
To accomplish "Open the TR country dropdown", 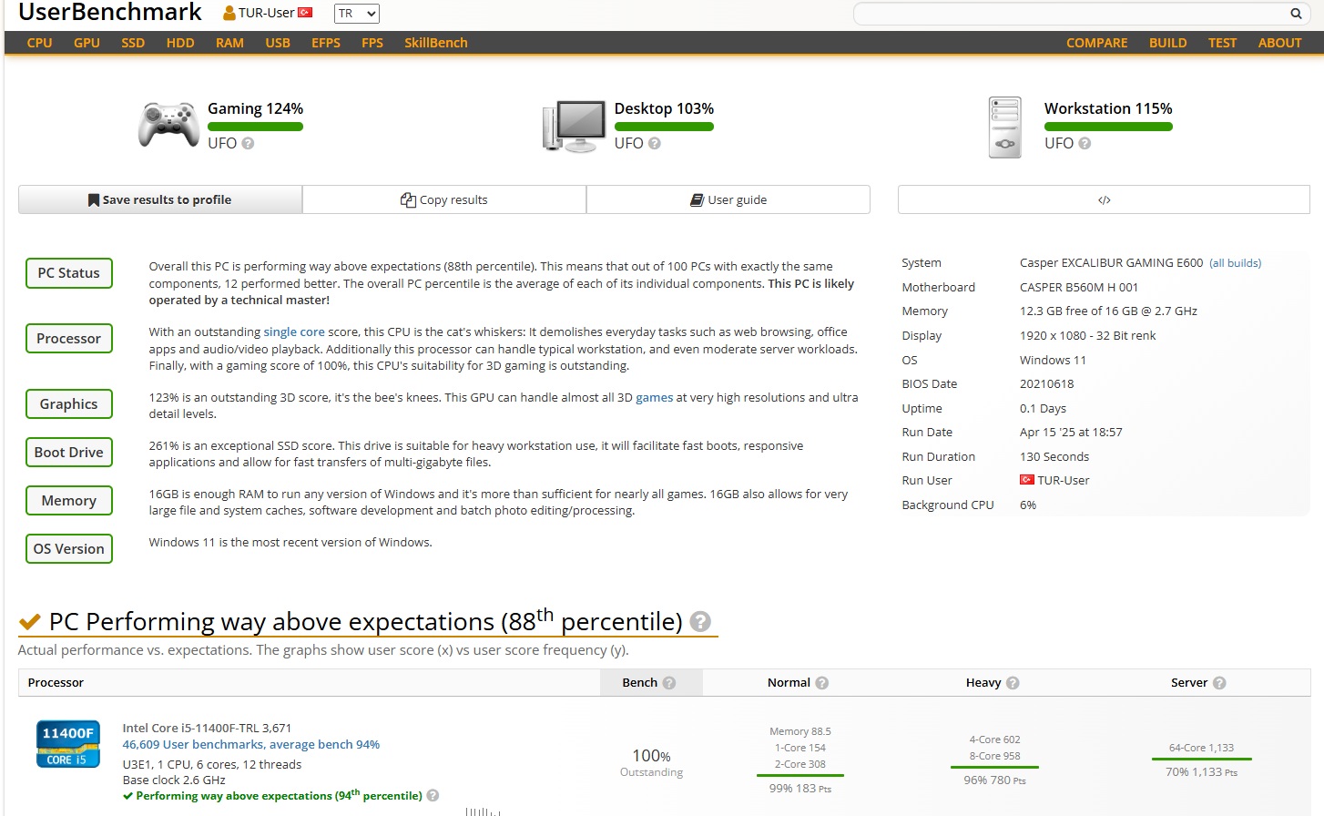I will [356, 14].
